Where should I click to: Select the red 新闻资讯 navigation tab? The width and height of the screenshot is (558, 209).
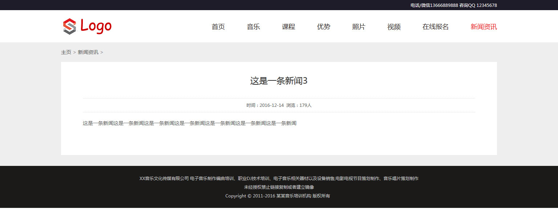pos(484,27)
